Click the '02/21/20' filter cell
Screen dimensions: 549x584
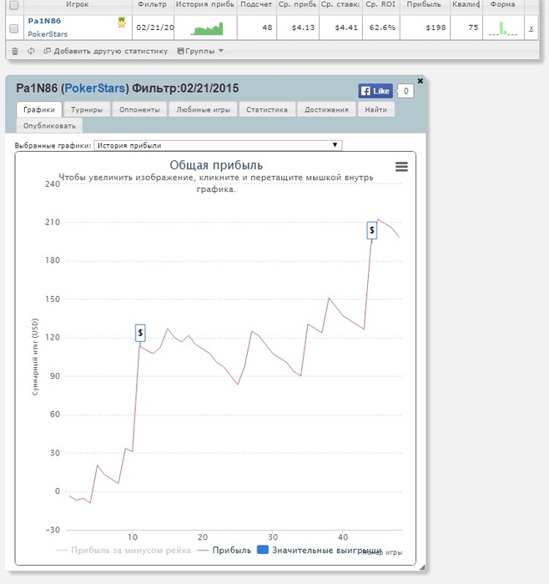(154, 28)
